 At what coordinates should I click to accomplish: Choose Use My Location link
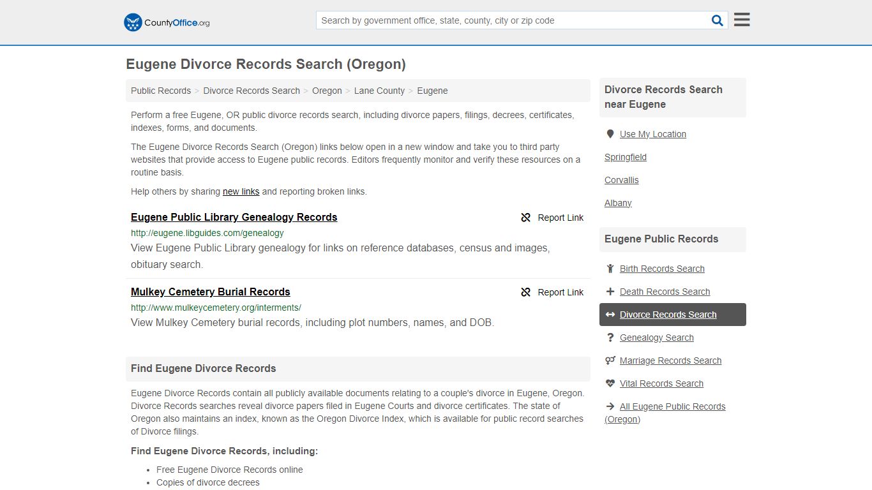[x=653, y=134]
